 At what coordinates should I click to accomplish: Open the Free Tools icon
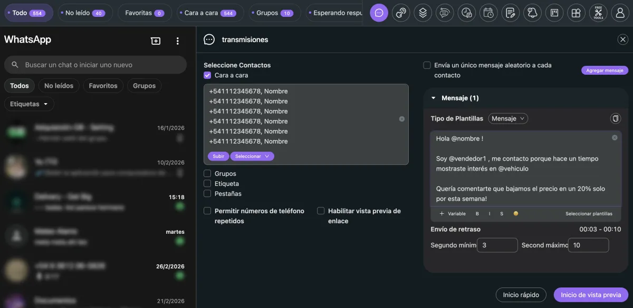[x=598, y=13]
